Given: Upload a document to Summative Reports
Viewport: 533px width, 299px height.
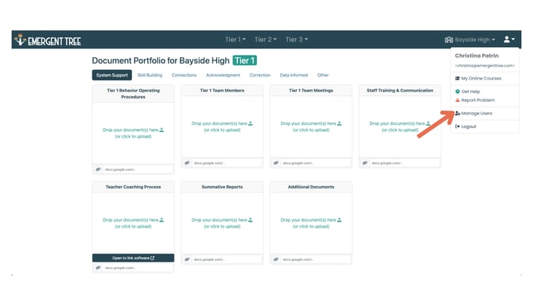Looking at the screenshot, I should click(x=222, y=223).
